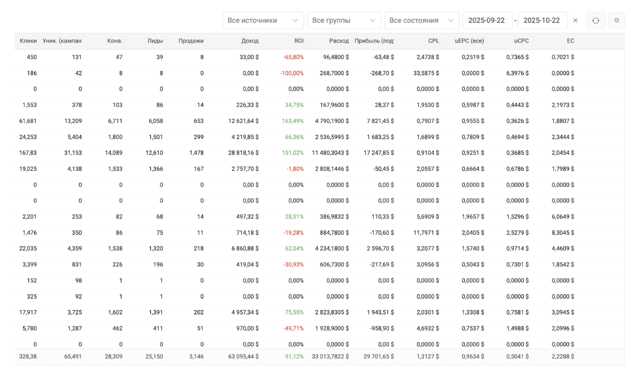Expand the Все состояния filter dropdown

tap(421, 21)
